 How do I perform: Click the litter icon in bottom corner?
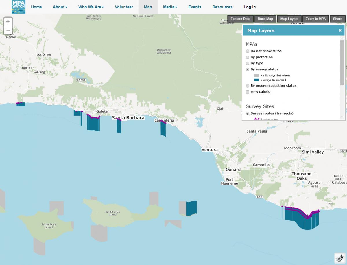coord(340,258)
